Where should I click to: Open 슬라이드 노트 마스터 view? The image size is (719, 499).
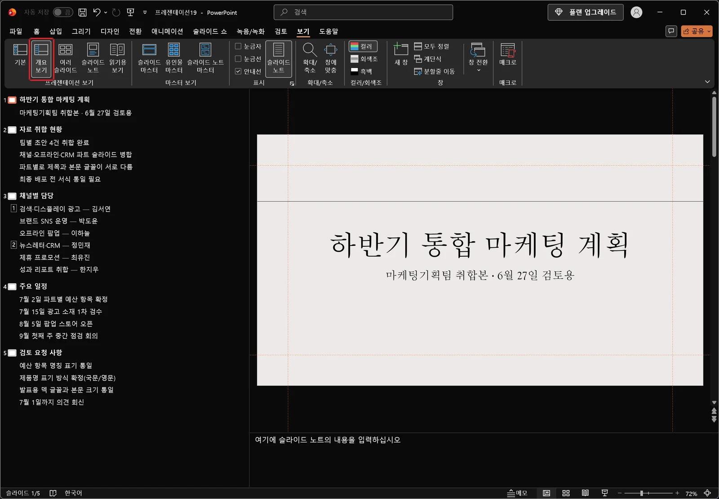pos(205,58)
